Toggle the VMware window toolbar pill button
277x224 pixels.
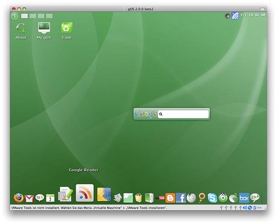tap(263, 9)
